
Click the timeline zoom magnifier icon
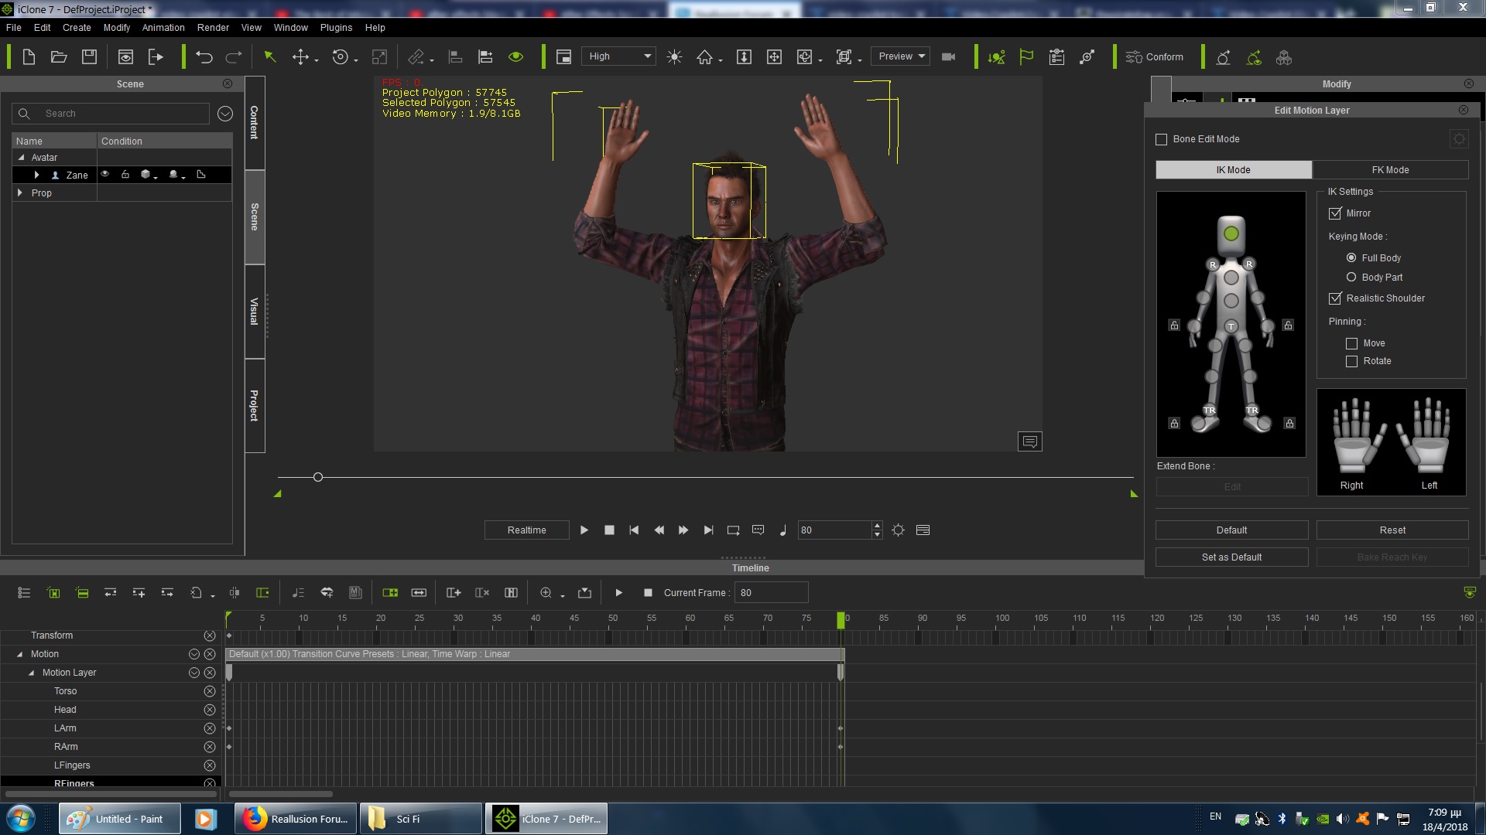pyautogui.click(x=546, y=593)
